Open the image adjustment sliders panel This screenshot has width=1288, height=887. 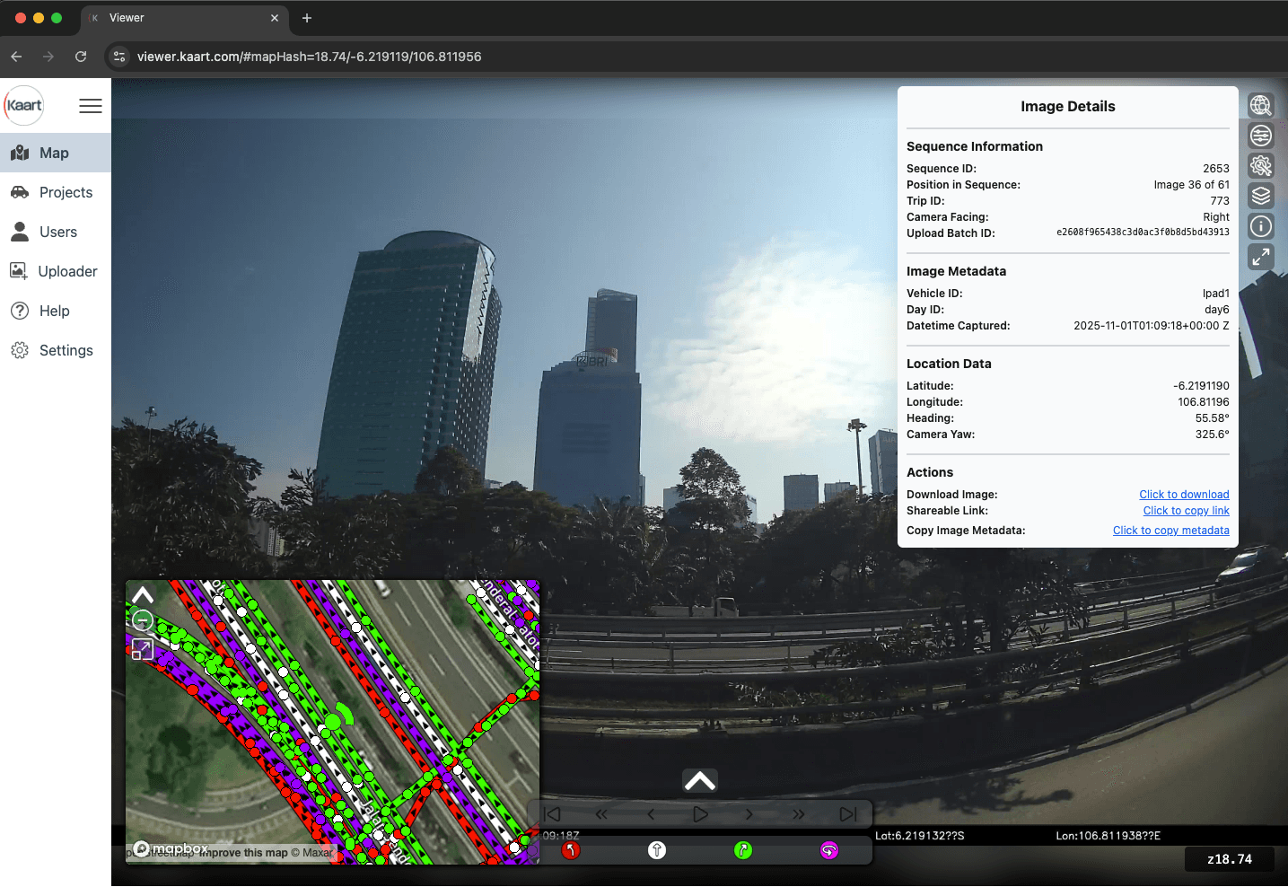1260,135
